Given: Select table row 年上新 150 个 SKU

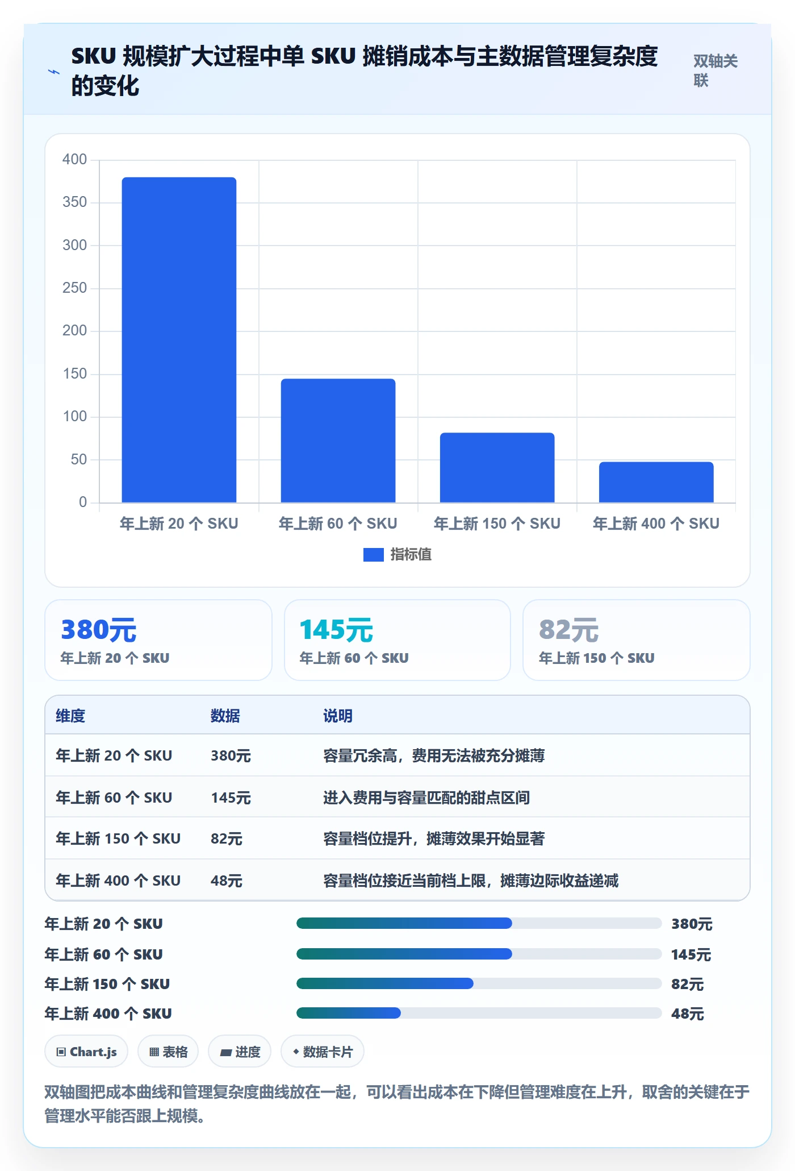Looking at the screenshot, I should point(397,838).
